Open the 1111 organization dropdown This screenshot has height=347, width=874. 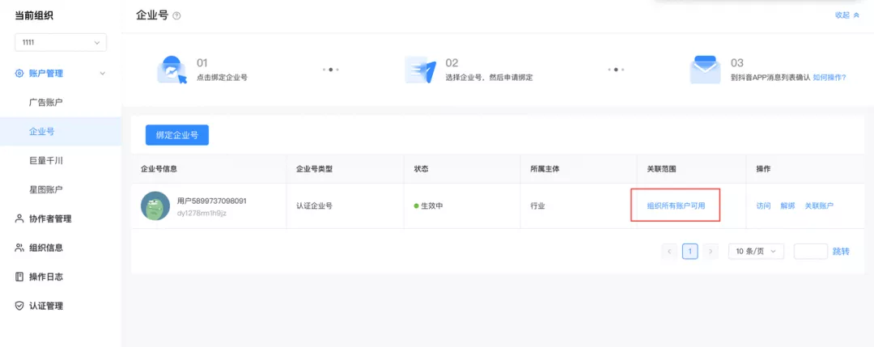click(x=61, y=42)
